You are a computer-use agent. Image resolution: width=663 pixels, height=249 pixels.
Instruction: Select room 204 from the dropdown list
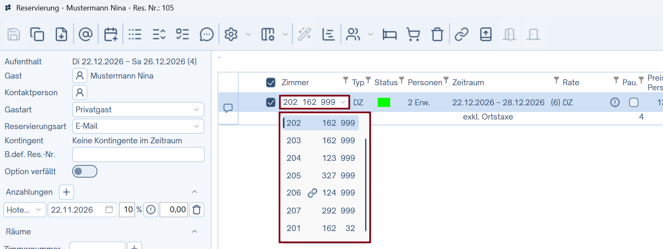[320, 158]
